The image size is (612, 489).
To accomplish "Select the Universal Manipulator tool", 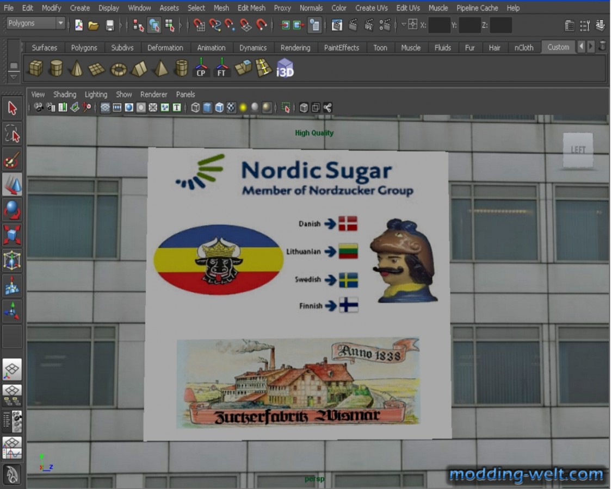I will pyautogui.click(x=13, y=260).
